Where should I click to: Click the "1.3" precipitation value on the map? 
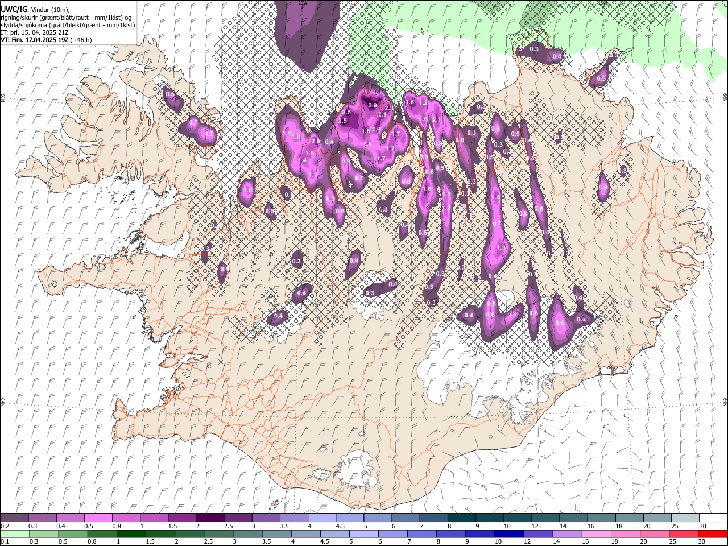(x=501, y=248)
